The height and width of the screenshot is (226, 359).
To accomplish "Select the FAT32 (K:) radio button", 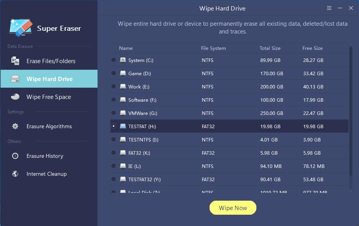I will click(x=113, y=153).
